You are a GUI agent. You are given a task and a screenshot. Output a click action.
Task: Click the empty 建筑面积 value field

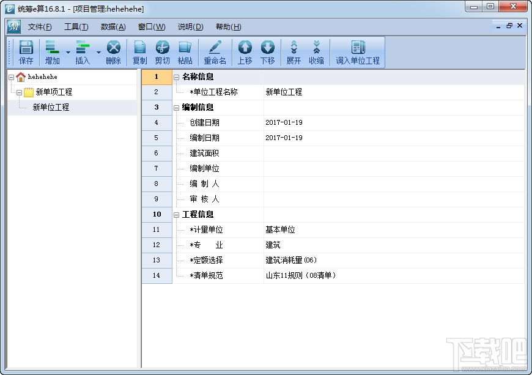394,153
